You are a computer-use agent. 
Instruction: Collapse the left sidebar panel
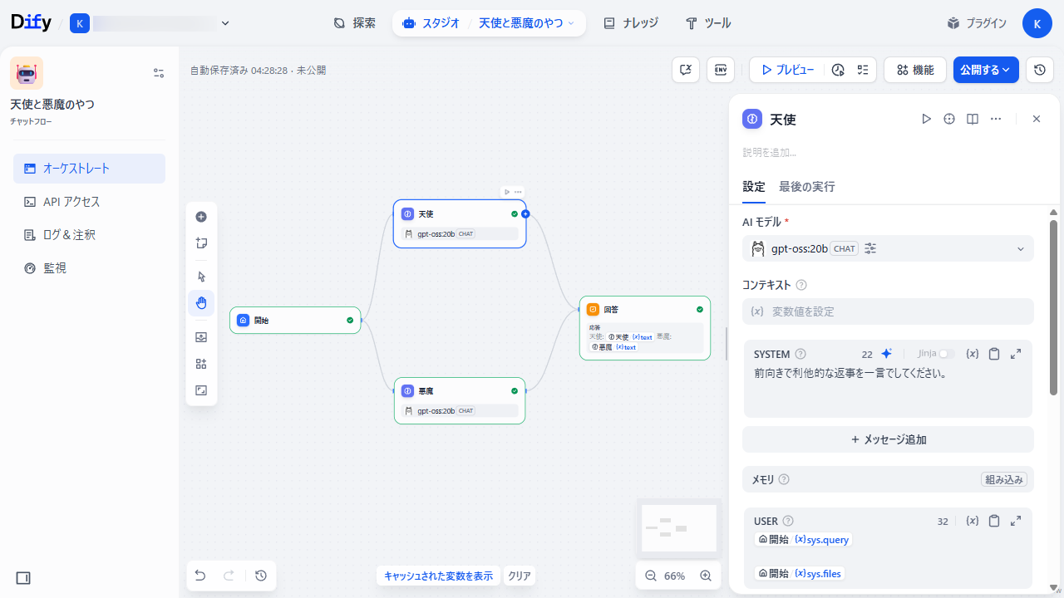point(22,577)
